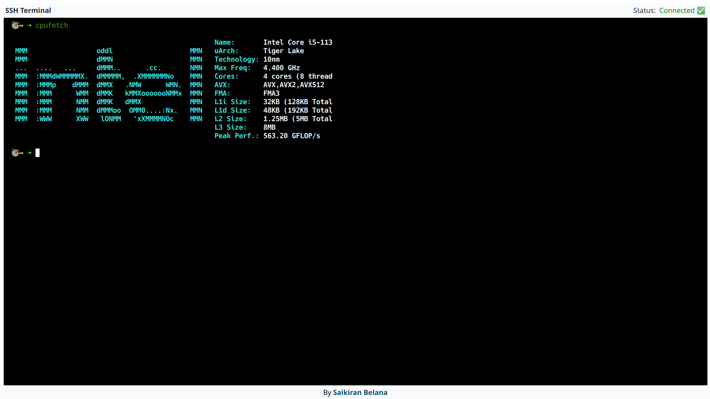Click the green checkmark status icon
Screen dimensions: 710x399
(701, 10)
